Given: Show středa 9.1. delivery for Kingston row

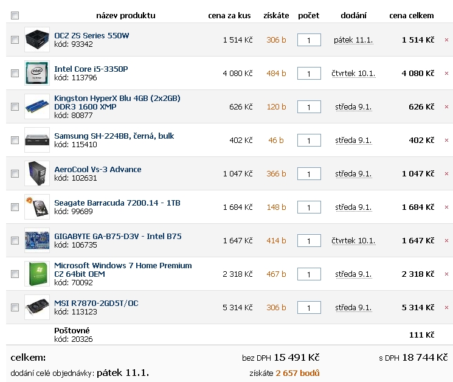Looking at the screenshot, I should pyautogui.click(x=353, y=107).
